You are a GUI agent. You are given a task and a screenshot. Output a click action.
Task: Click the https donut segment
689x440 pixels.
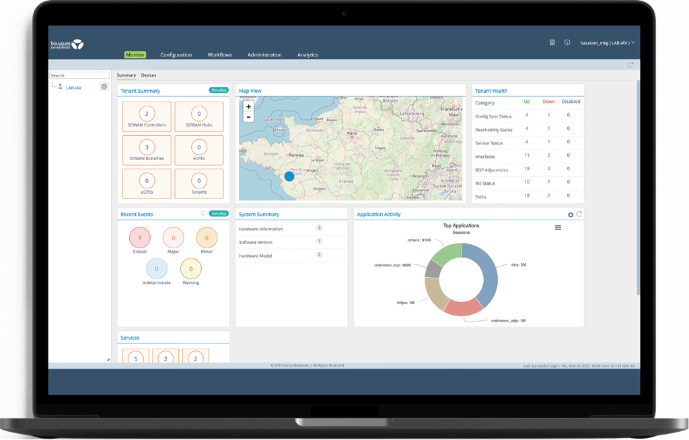tap(435, 293)
